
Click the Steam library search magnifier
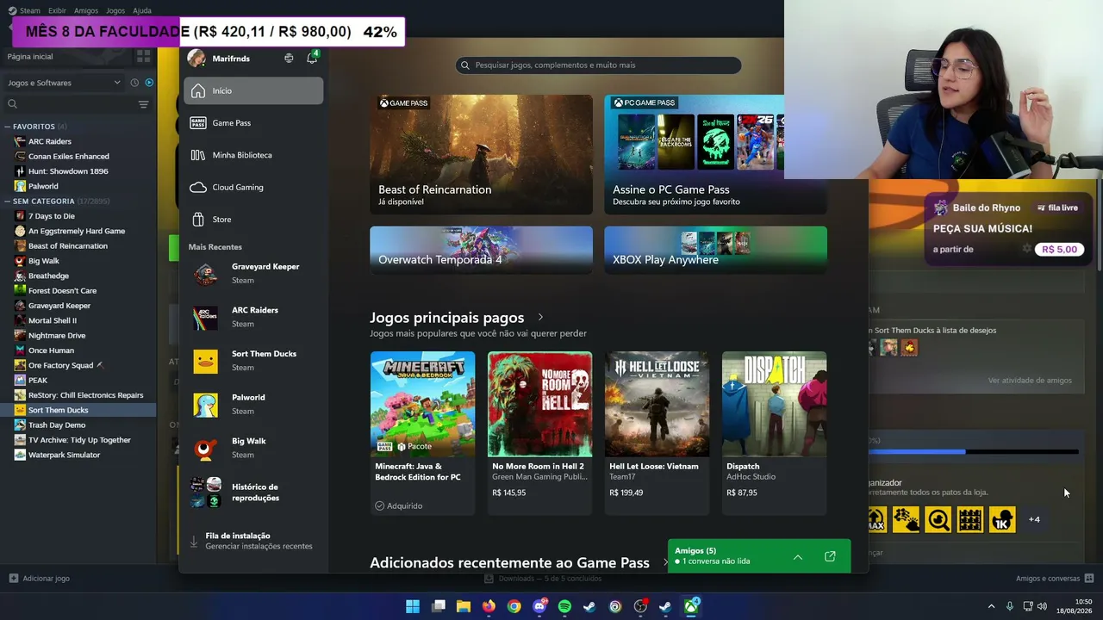[12, 104]
